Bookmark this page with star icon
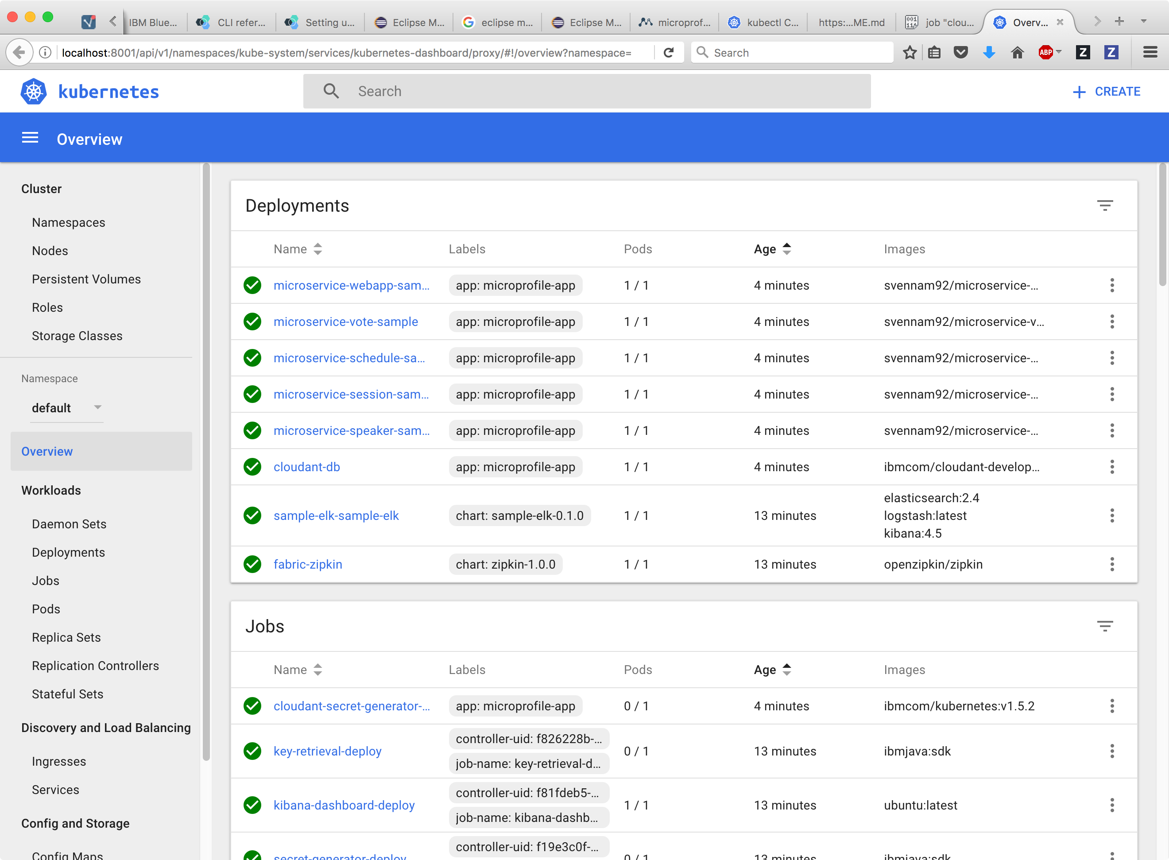The height and width of the screenshot is (860, 1169). pyautogui.click(x=909, y=53)
